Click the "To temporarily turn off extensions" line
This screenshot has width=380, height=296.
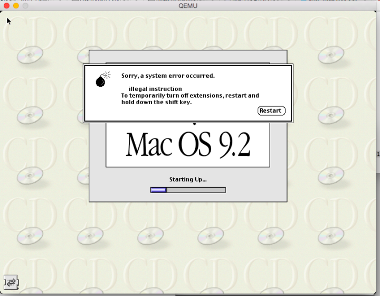190,95
